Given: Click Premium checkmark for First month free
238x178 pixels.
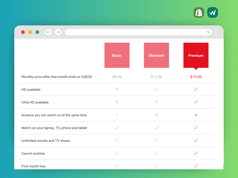Looking at the screenshot, I should (196, 166).
